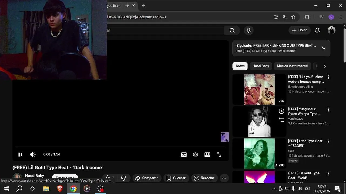Screen dimensions: 346x194
Task: Save the video with Guardar
Action: tap(176, 178)
